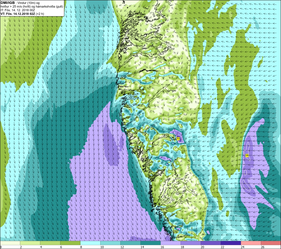Click the colour bar tick label 8
The width and height of the screenshot is (281, 249).
[x=81, y=247]
